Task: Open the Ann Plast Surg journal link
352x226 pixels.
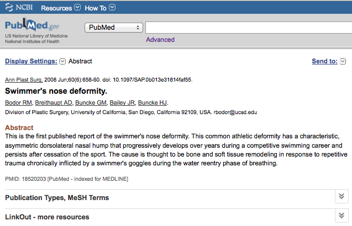Action: pos(24,80)
